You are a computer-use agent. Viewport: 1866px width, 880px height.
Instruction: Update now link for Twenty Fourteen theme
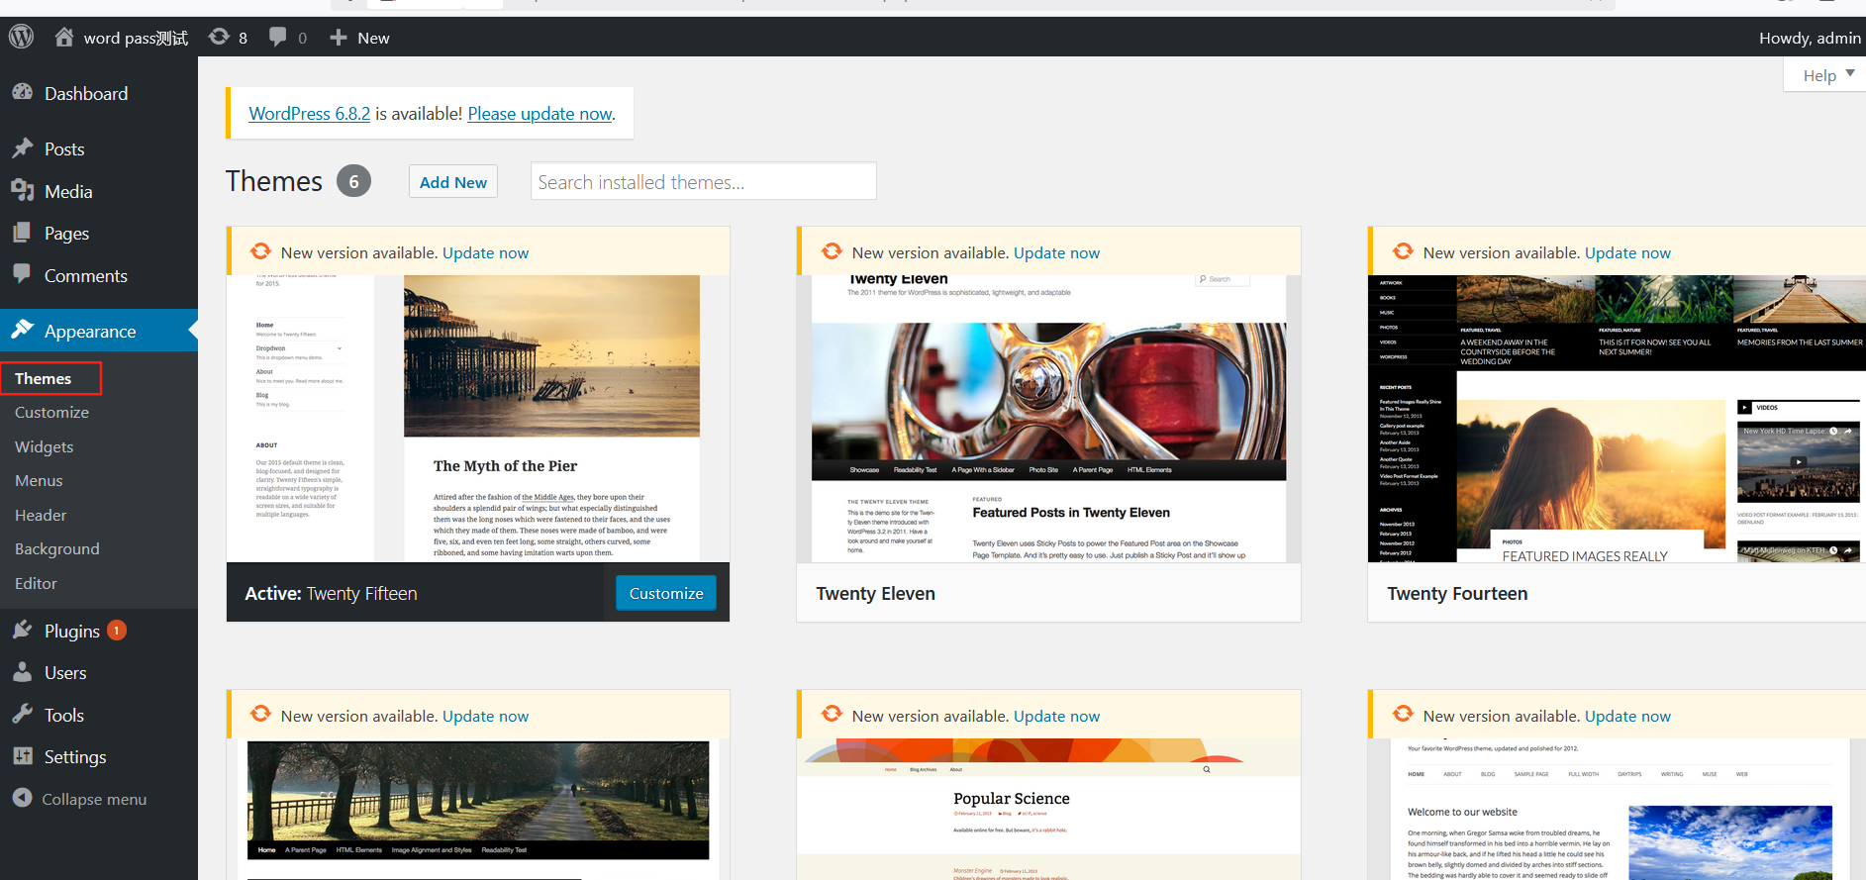click(x=1627, y=252)
